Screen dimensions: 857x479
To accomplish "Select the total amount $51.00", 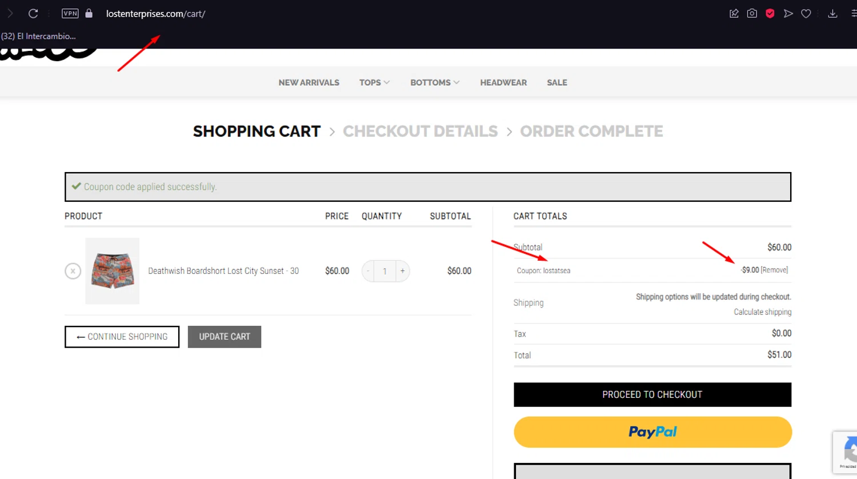I will point(779,355).
